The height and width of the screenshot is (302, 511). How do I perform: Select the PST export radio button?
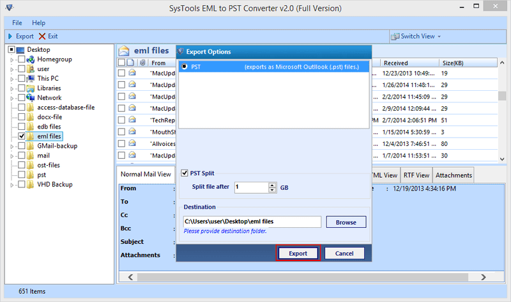coord(185,67)
